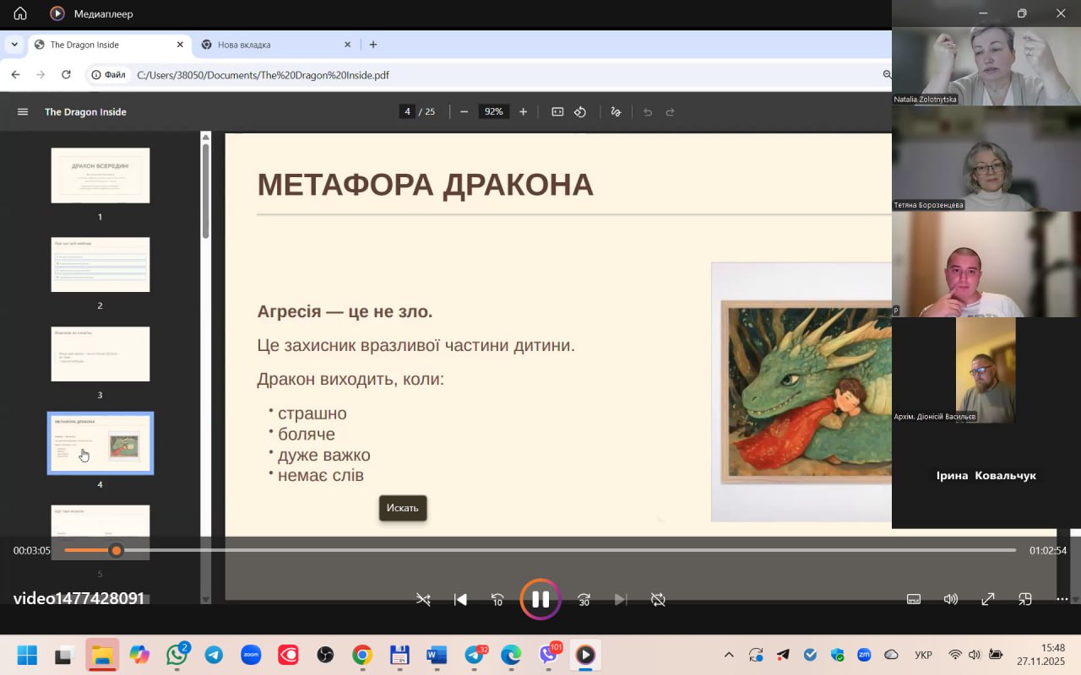
Task: Show hidden system tray icons
Action: [729, 655]
